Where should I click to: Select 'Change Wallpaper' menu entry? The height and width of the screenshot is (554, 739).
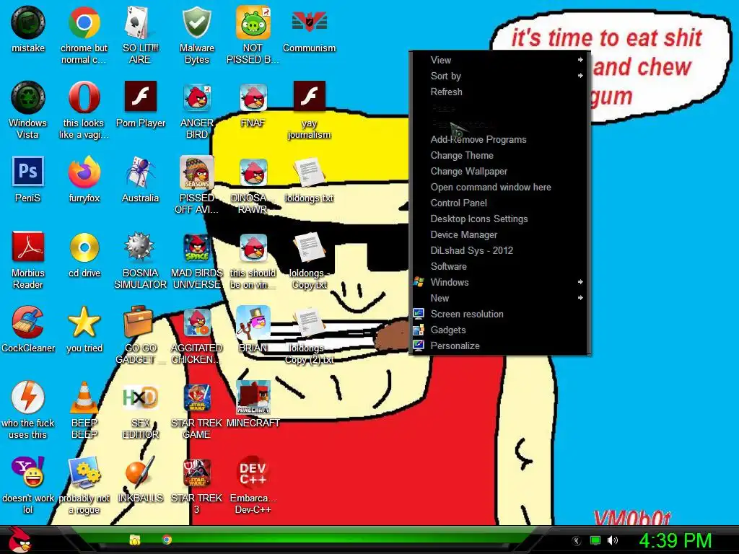tap(500, 172)
